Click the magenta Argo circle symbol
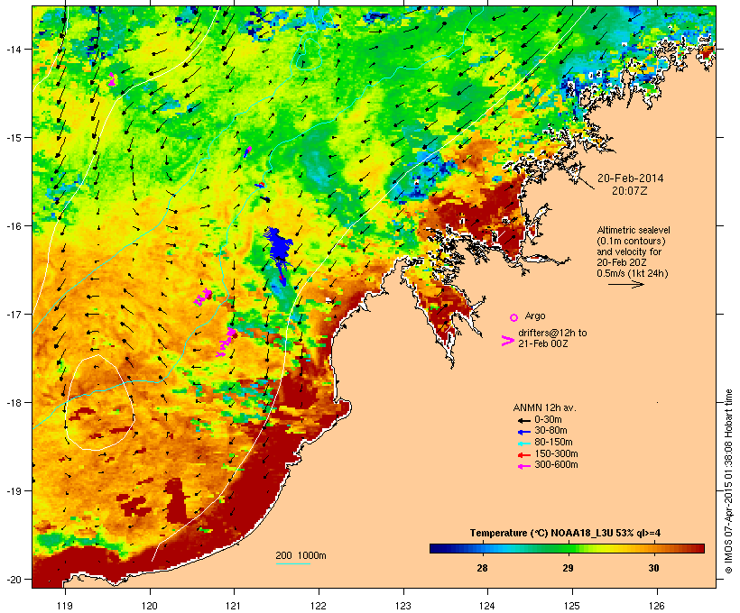The image size is (740, 613). coord(513,317)
